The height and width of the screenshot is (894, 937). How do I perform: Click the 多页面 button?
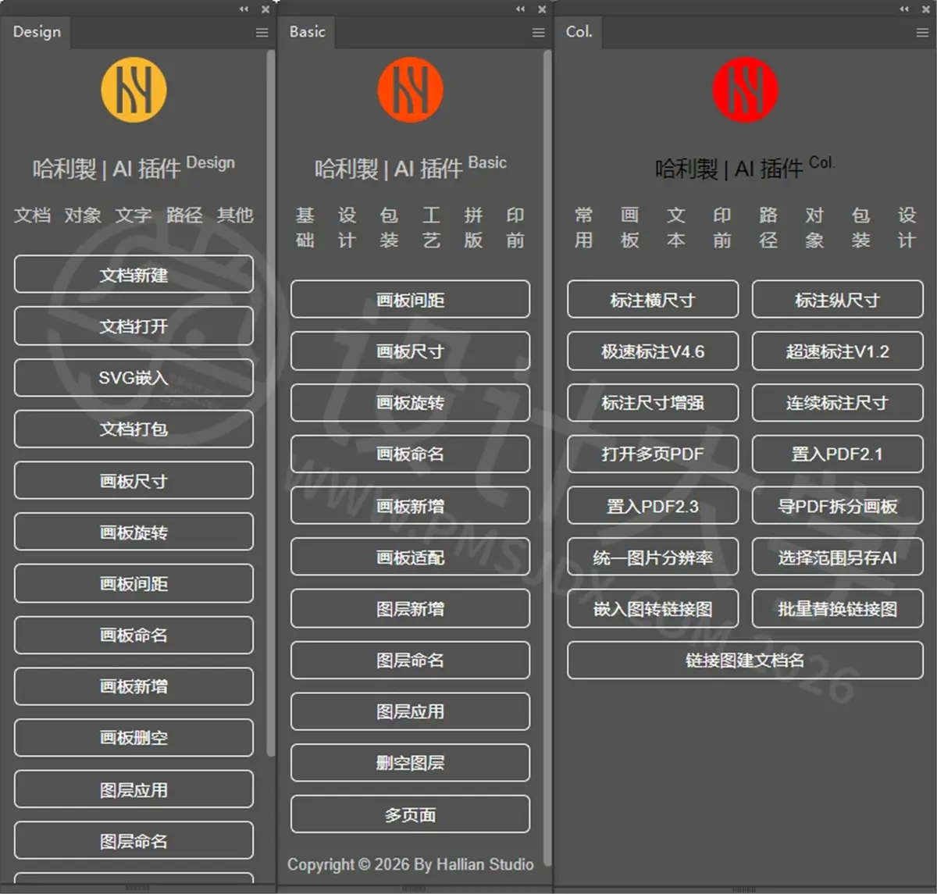[410, 814]
